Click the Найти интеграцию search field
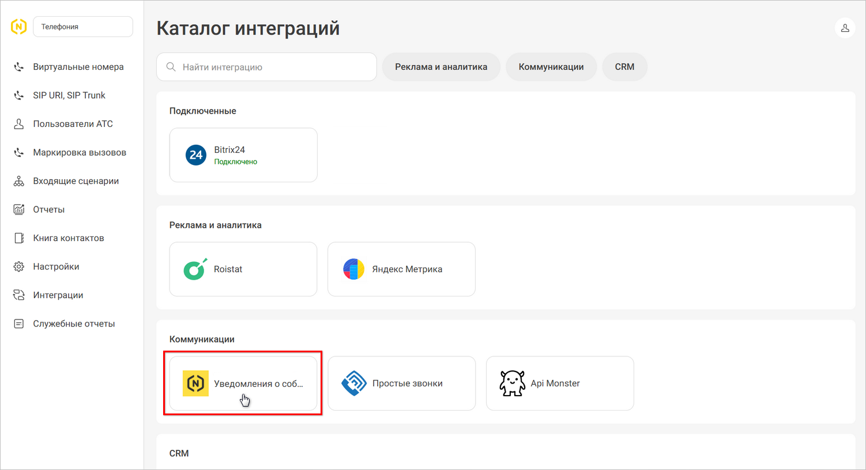Viewport: 866px width, 470px height. 266,66
